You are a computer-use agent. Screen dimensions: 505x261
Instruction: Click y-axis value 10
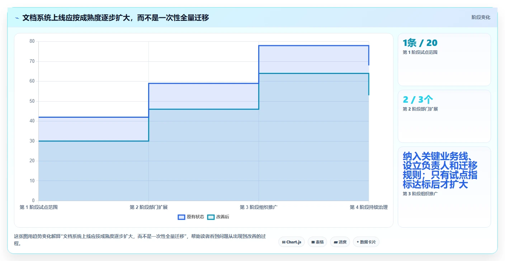click(x=32, y=181)
